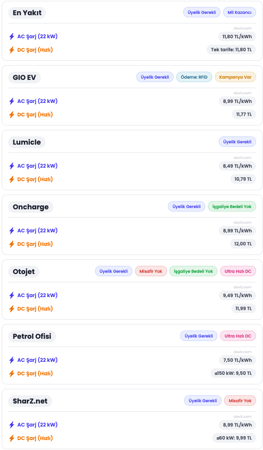Click the orange DC bolt icon for En Yakıt

tap(12, 50)
